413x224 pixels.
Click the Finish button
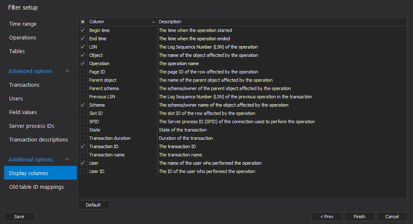click(359, 217)
